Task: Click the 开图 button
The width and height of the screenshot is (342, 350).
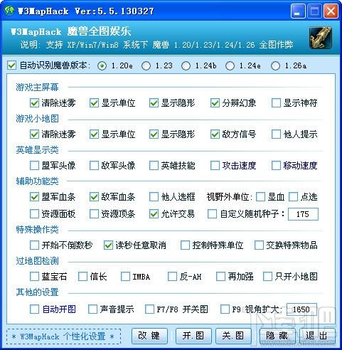Action: tap(193, 336)
